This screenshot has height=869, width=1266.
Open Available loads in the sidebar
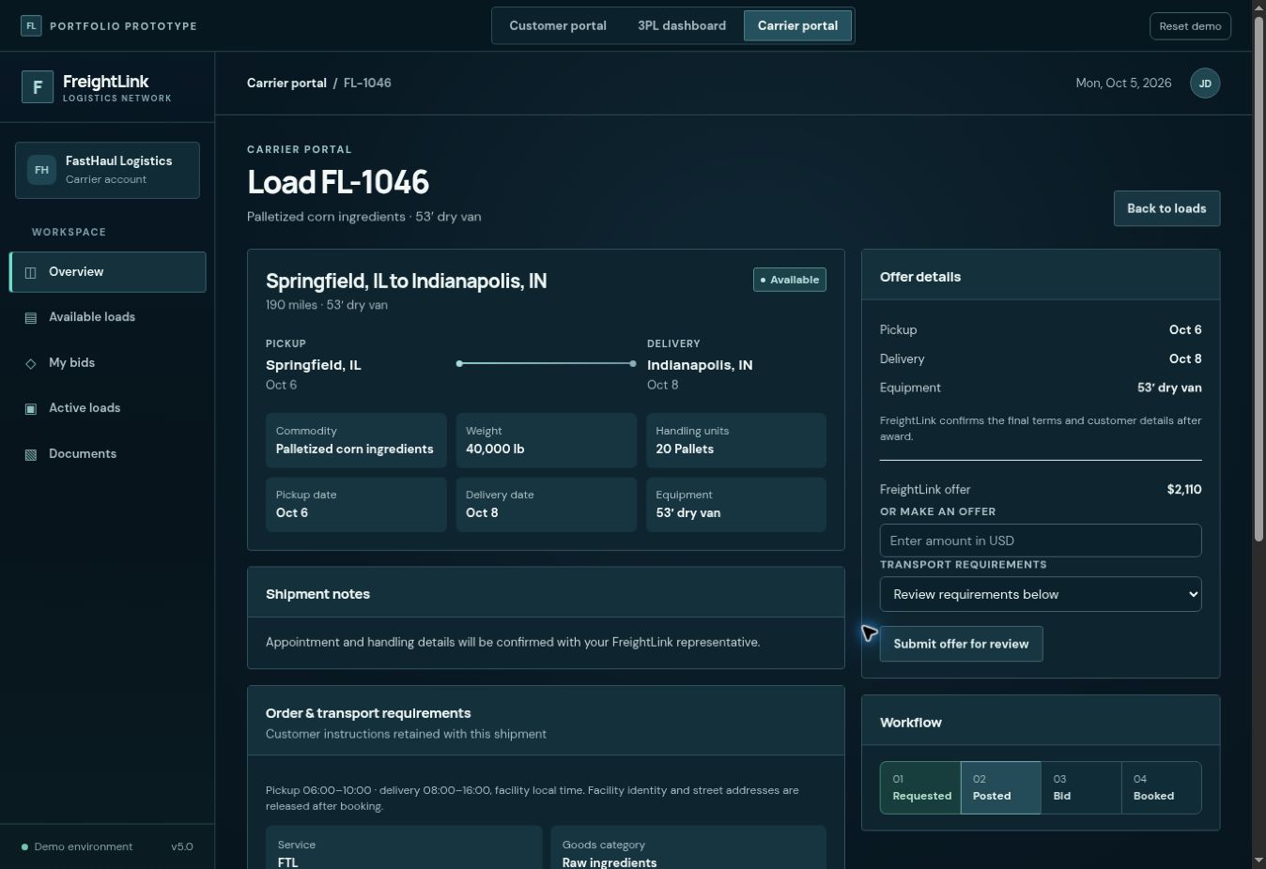(108, 317)
